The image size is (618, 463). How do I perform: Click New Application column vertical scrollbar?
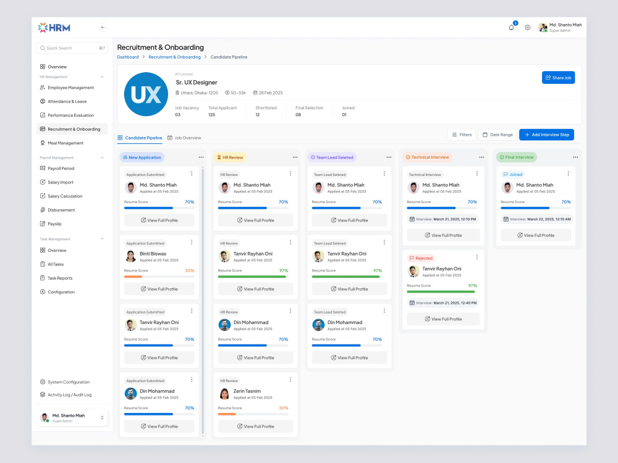[x=203, y=301]
